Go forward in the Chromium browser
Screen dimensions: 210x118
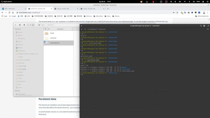(6, 12)
